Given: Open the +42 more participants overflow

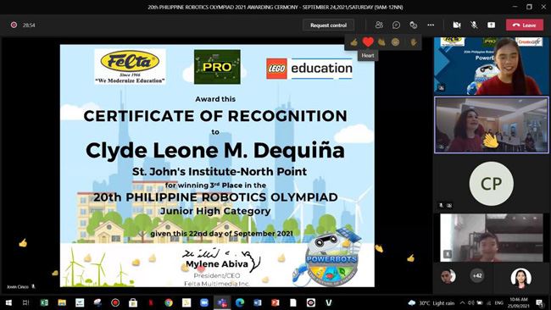Looking at the screenshot, I should 477,275.
